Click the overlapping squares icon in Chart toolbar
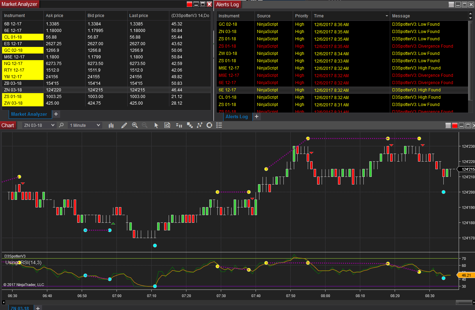475x310 pixels. 190,125
